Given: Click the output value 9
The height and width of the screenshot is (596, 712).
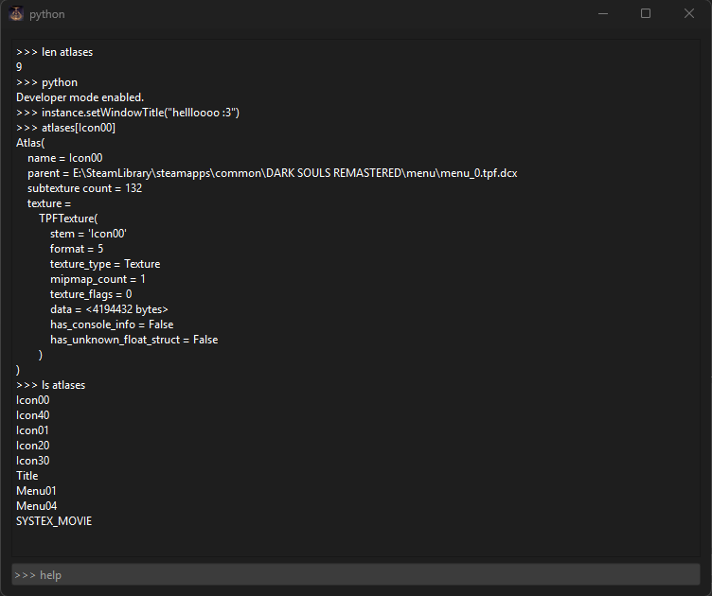Looking at the screenshot, I should tap(19, 67).
